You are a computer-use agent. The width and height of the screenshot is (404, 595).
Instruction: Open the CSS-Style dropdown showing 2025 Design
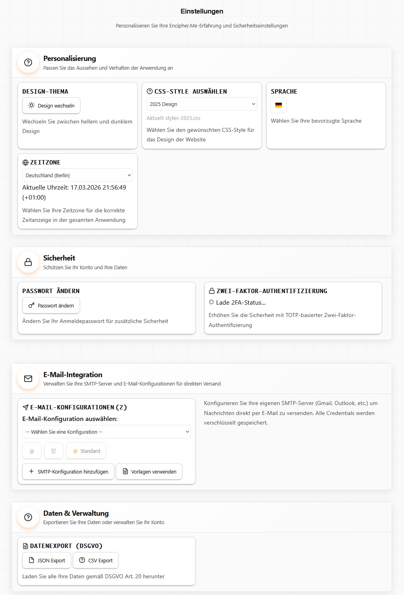tap(201, 104)
